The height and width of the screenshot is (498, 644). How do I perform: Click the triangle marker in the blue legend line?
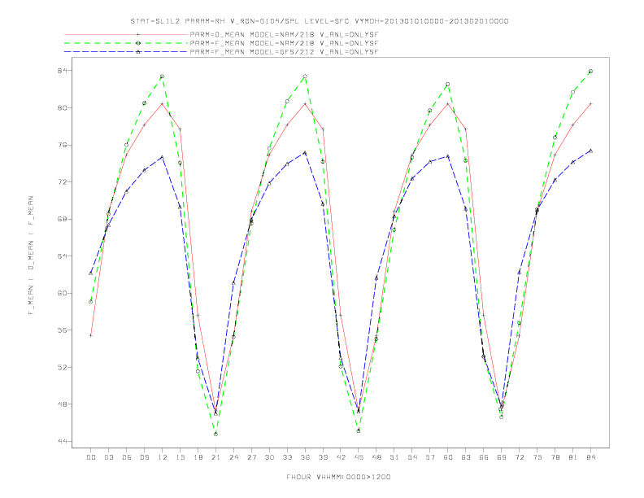(x=138, y=52)
